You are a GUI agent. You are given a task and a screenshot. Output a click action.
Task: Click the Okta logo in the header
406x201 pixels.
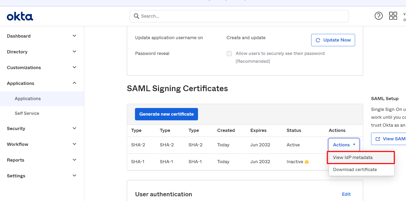(x=20, y=16)
